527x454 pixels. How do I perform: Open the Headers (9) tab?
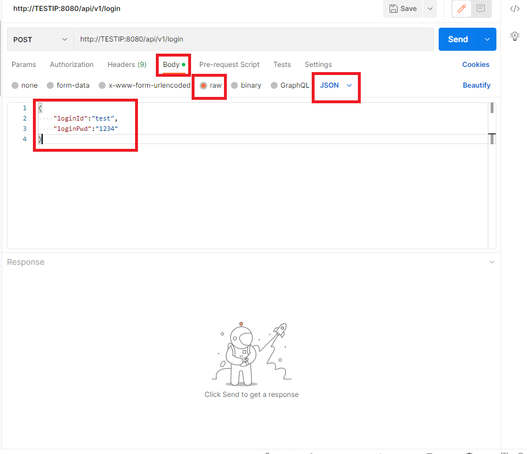click(x=127, y=65)
